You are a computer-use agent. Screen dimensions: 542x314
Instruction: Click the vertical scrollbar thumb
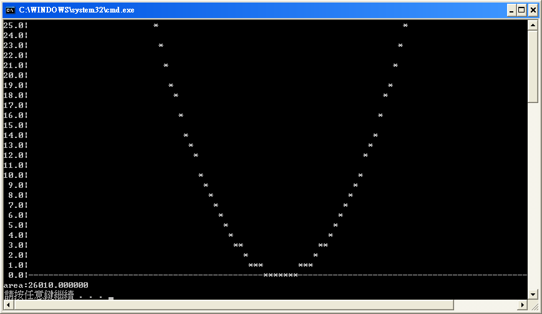point(533,66)
